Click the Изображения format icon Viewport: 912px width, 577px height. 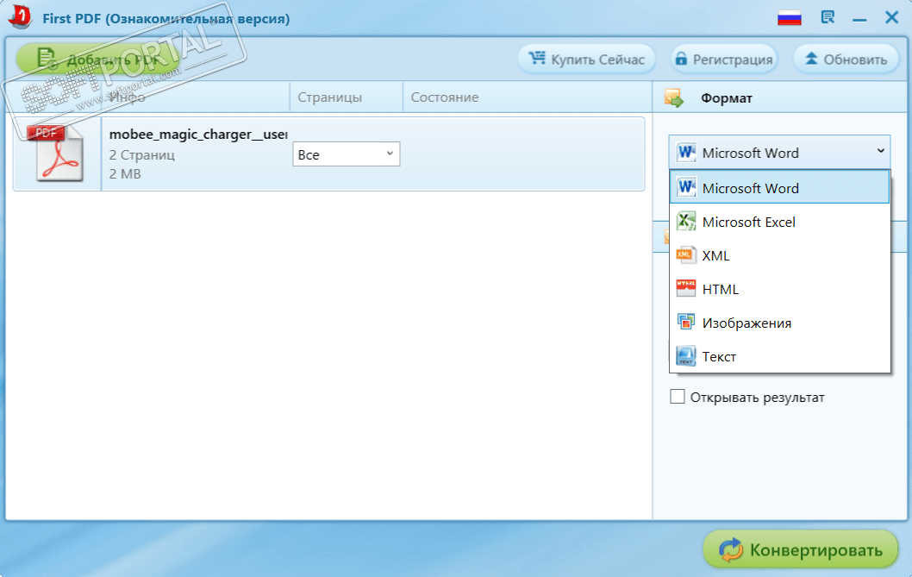(x=686, y=322)
